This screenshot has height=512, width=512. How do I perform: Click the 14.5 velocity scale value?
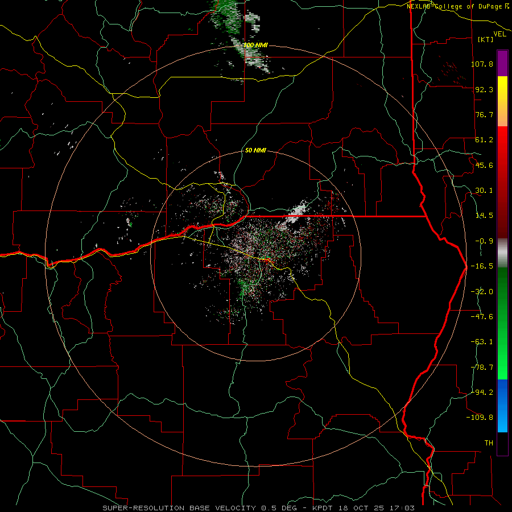pyautogui.click(x=484, y=216)
